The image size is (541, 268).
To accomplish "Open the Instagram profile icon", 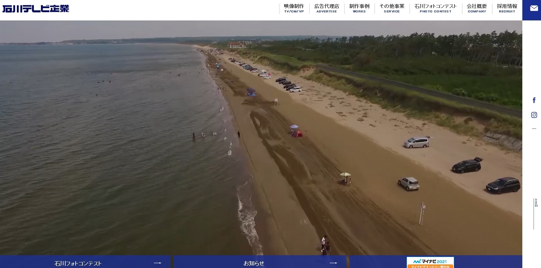I will (534, 115).
